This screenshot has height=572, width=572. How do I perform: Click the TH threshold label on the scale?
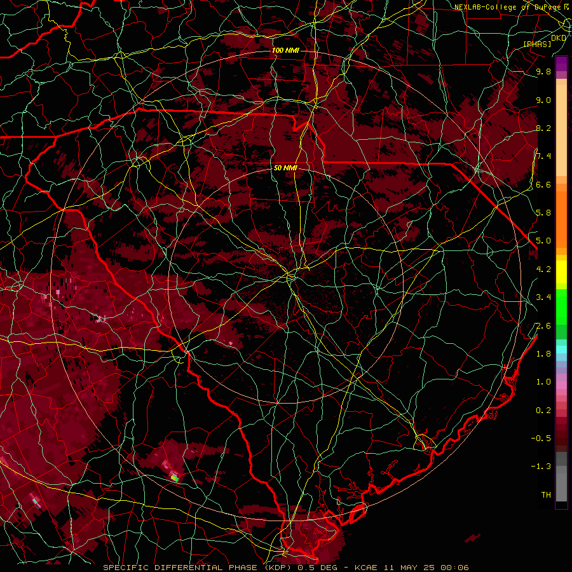point(546,495)
